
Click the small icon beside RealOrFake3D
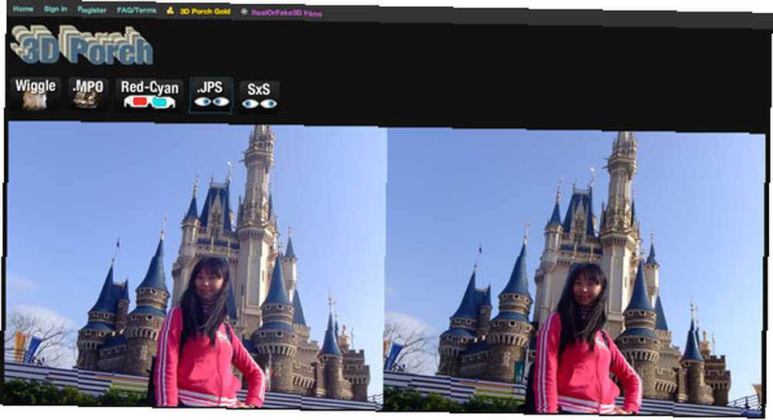[x=243, y=12]
